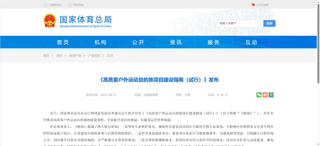Image resolution: width=320 pixels, height=146 pixels.
Task: Set font size to 中
Action: click(x=222, y=95)
